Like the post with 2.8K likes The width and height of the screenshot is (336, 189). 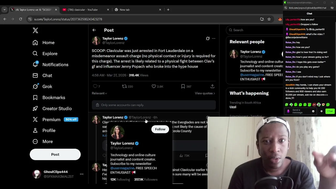click(154, 86)
